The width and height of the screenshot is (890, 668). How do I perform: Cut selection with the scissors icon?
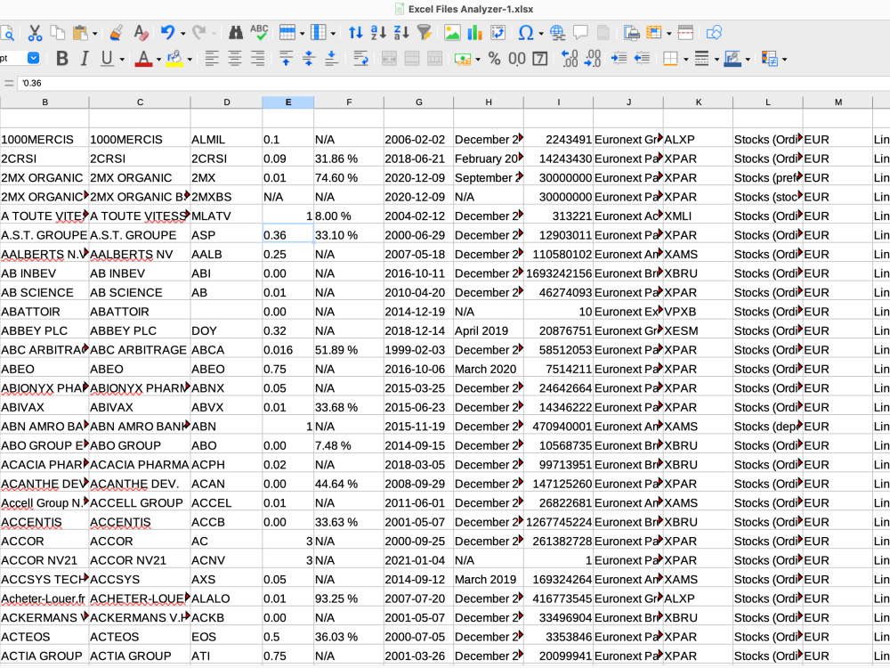pyautogui.click(x=36, y=33)
